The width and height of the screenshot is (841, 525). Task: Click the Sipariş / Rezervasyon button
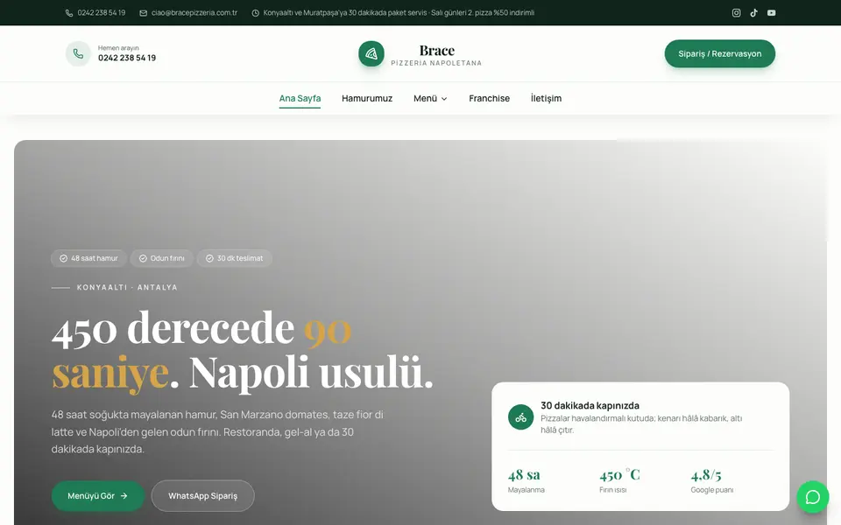pos(720,53)
